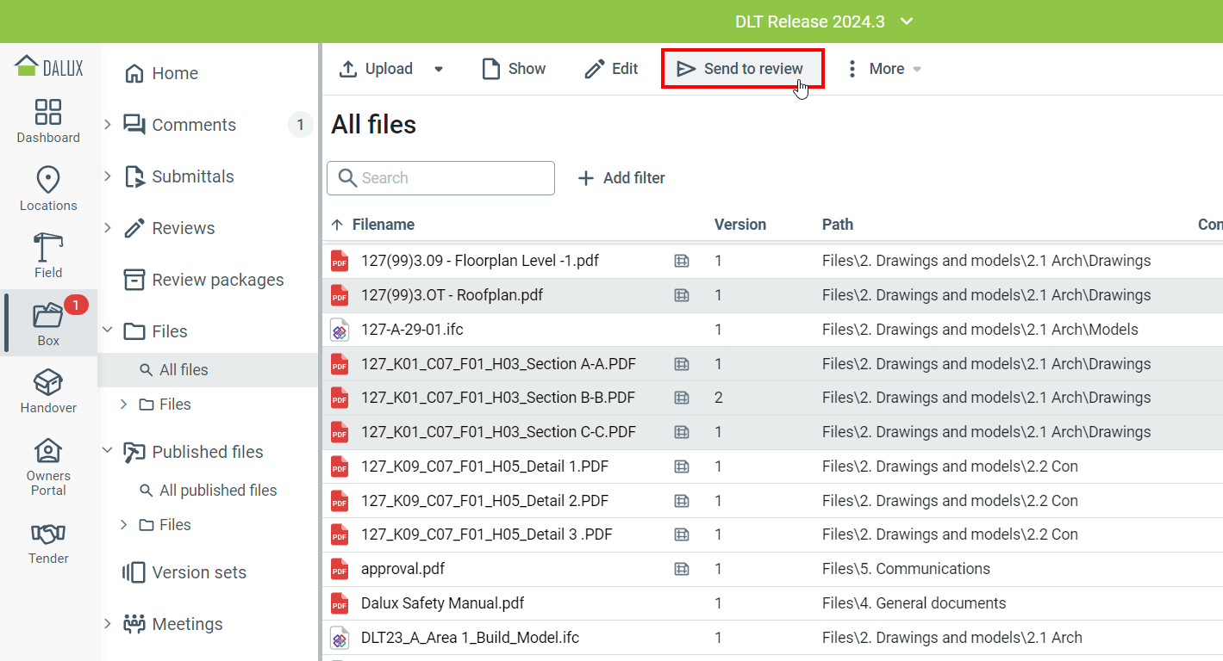Click in the Search field
Image resolution: width=1223 pixels, height=661 pixels.
pos(452,178)
